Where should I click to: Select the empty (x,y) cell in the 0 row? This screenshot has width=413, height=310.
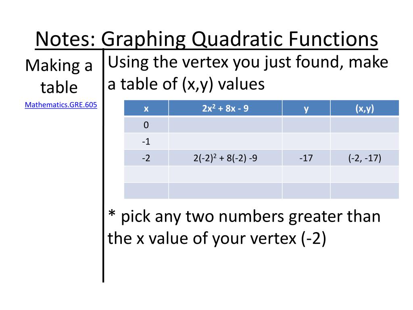click(365, 125)
